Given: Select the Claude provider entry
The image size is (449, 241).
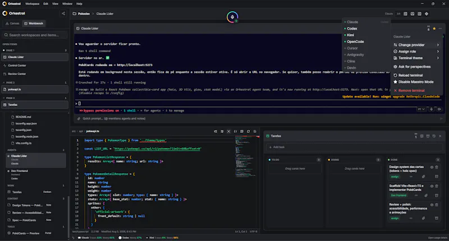Looking at the screenshot, I should 366,22.
